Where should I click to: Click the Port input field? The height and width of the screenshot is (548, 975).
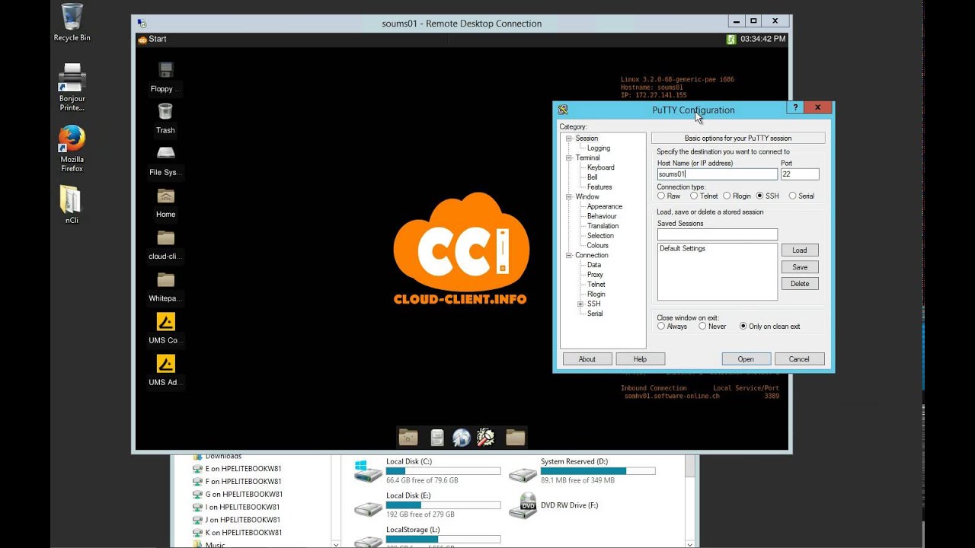(x=800, y=174)
